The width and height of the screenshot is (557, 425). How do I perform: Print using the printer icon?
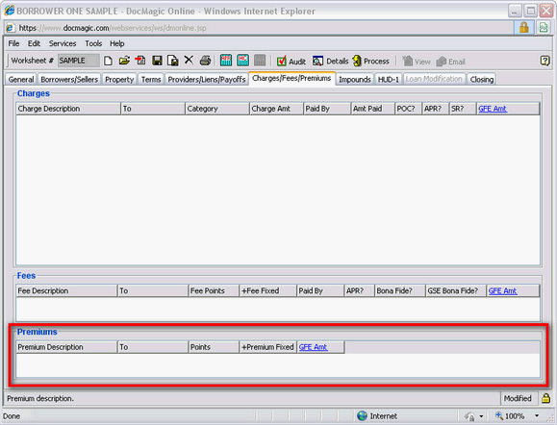[205, 61]
